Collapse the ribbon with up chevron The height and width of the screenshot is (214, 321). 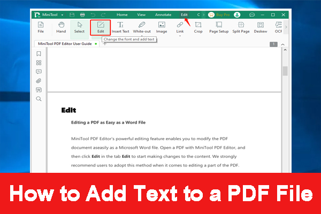point(282,44)
